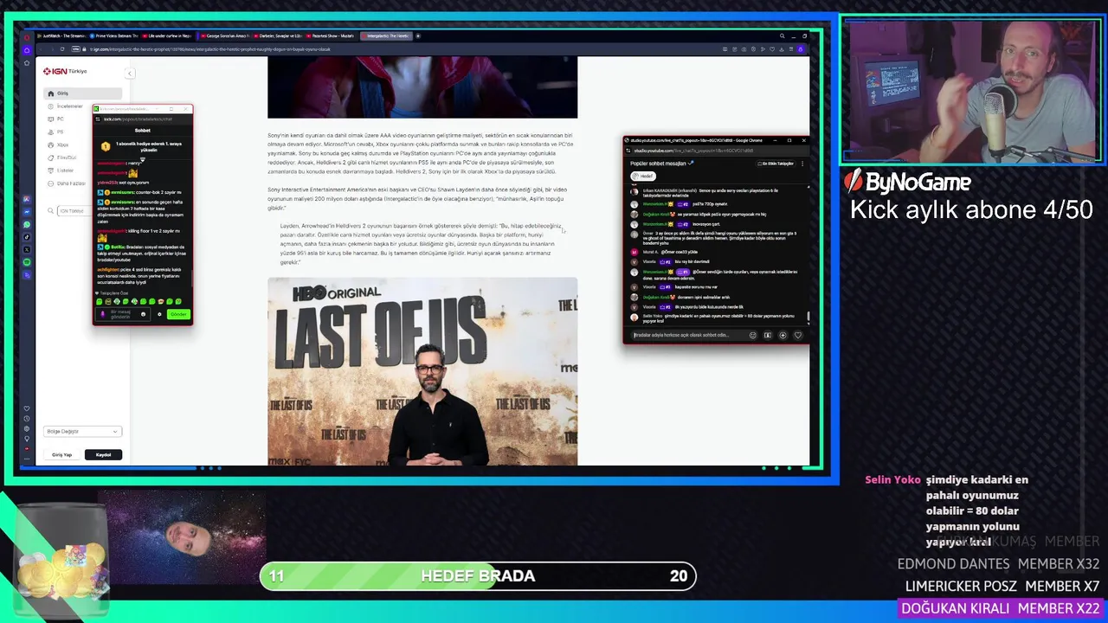The image size is (1108, 623).
Task: Click the HEDEF BRADA goal progress bar
Action: point(478,576)
